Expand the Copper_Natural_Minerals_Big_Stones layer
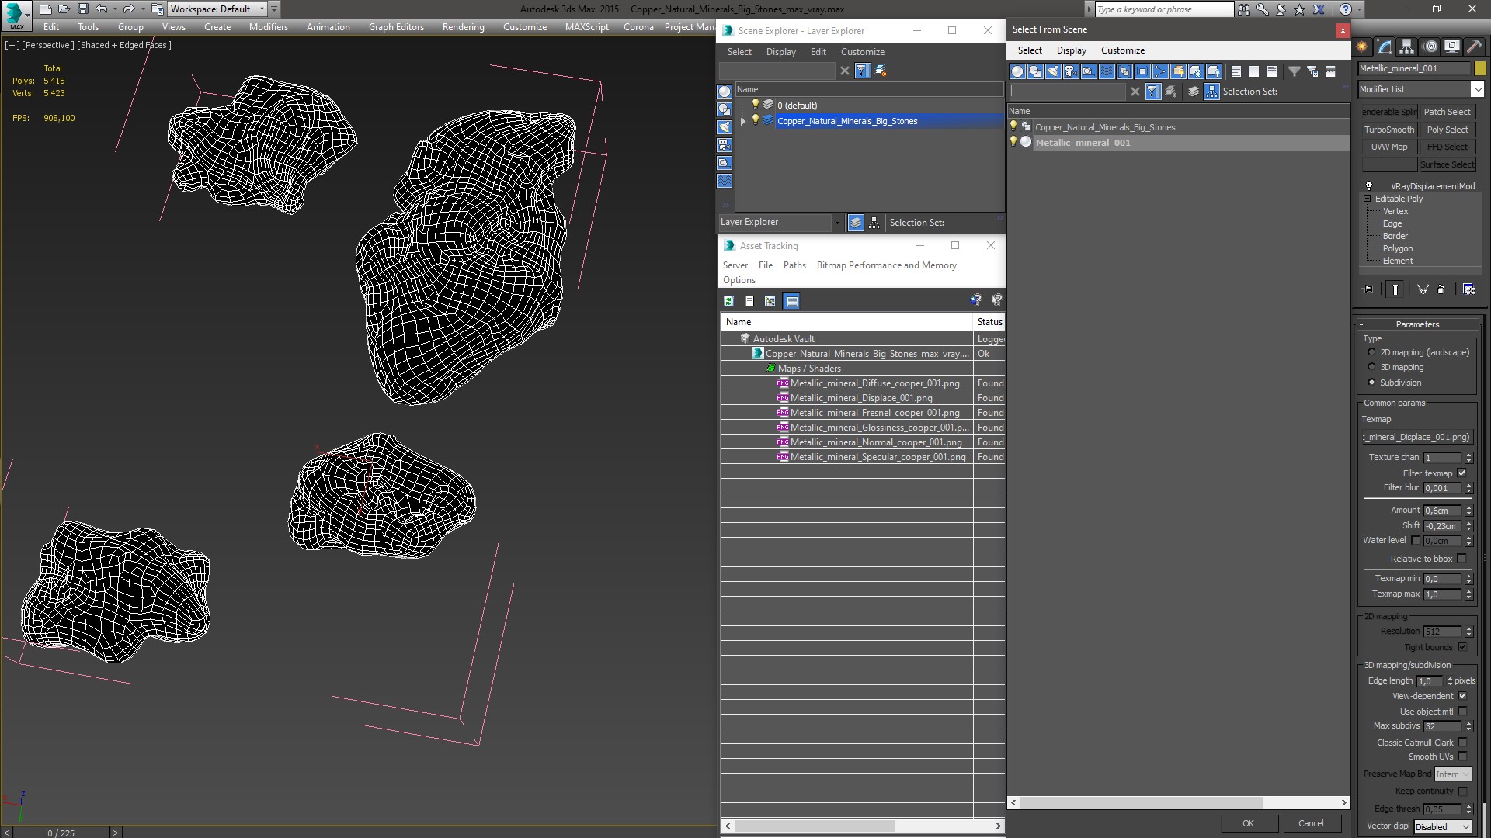Image resolution: width=1491 pixels, height=838 pixels. click(743, 121)
